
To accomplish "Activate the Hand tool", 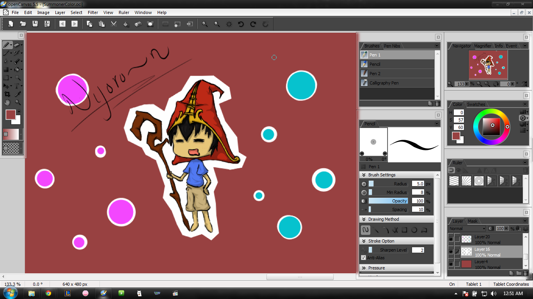I will coord(7,102).
